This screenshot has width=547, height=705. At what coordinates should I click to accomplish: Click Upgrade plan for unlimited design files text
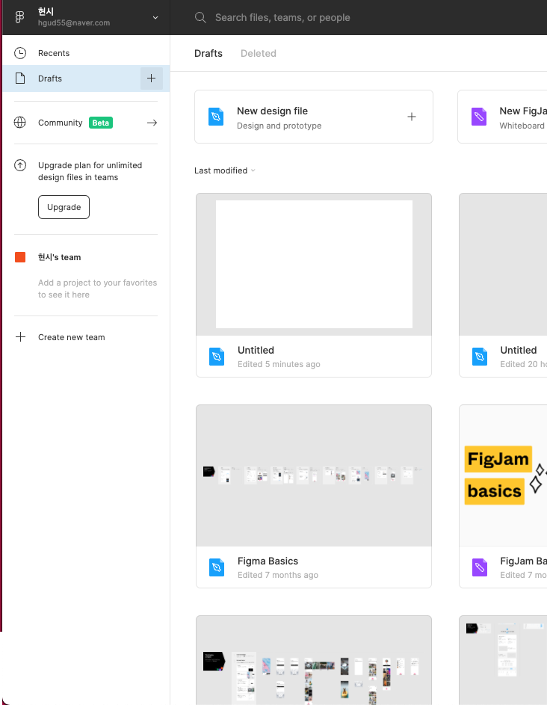pyautogui.click(x=90, y=171)
